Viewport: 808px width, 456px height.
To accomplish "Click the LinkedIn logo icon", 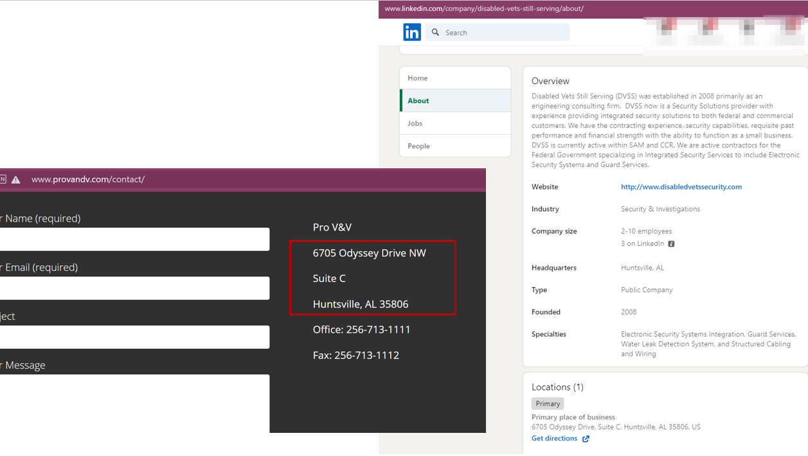I will 412,32.
